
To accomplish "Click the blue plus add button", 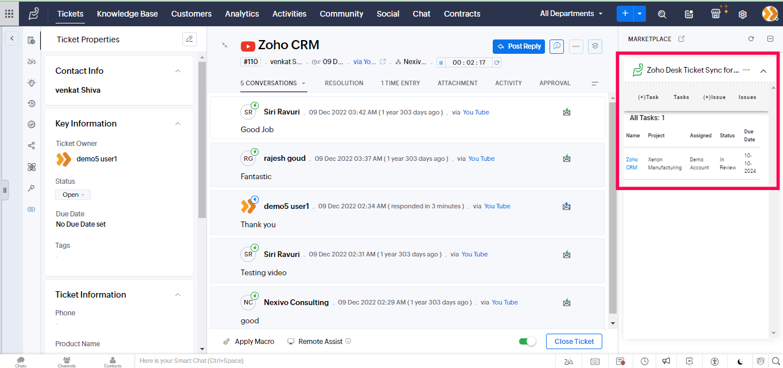I will [x=625, y=14].
